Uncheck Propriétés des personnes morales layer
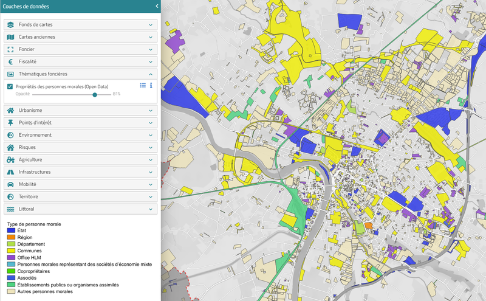486x301 pixels. tap(10, 86)
